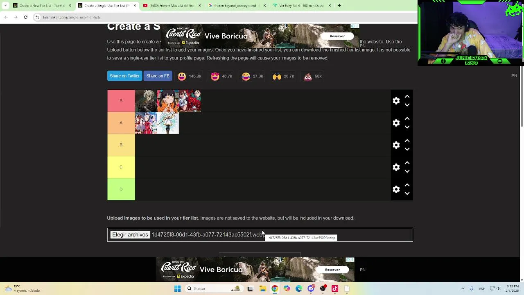Click the Windows Start button

tap(177, 288)
